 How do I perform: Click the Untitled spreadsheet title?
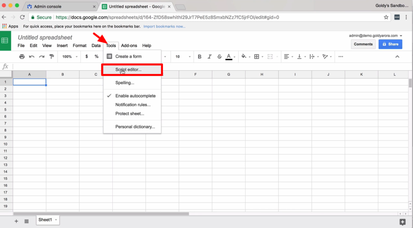pos(45,38)
